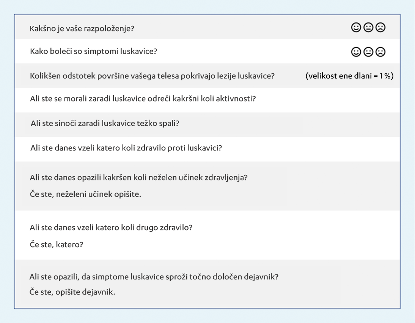The width and height of the screenshot is (415, 323).
Task: Click the line 'Če ste, katero?'
Action: (57, 245)
